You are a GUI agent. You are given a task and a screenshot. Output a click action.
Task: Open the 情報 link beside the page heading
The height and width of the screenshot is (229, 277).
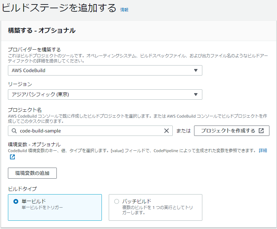[x=124, y=10]
